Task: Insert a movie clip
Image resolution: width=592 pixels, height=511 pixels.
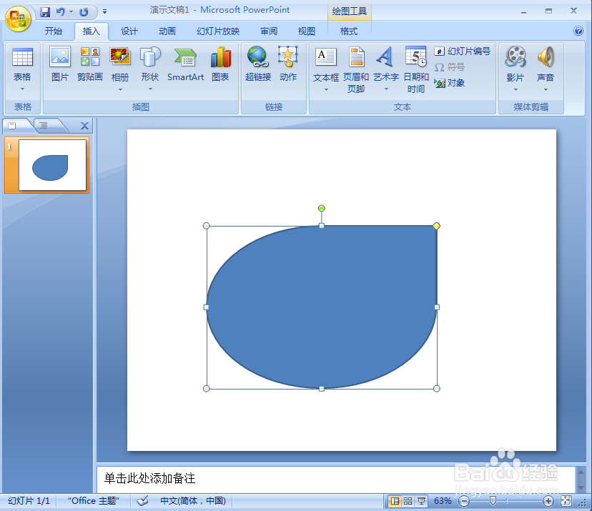Action: pos(515,64)
